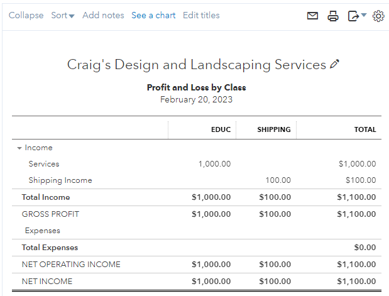This screenshot has height=296, width=389.
Task: Click Net Income total $1,100.00
Action: [x=356, y=281]
